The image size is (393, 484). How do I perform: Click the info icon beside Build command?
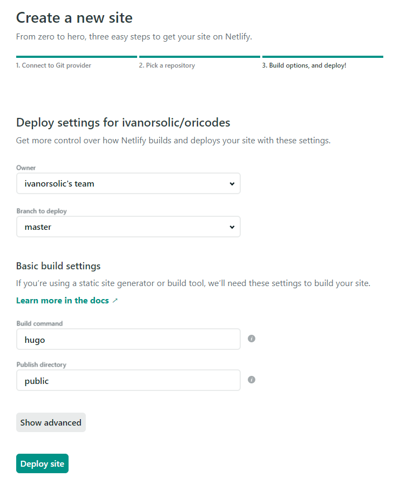pos(251,339)
